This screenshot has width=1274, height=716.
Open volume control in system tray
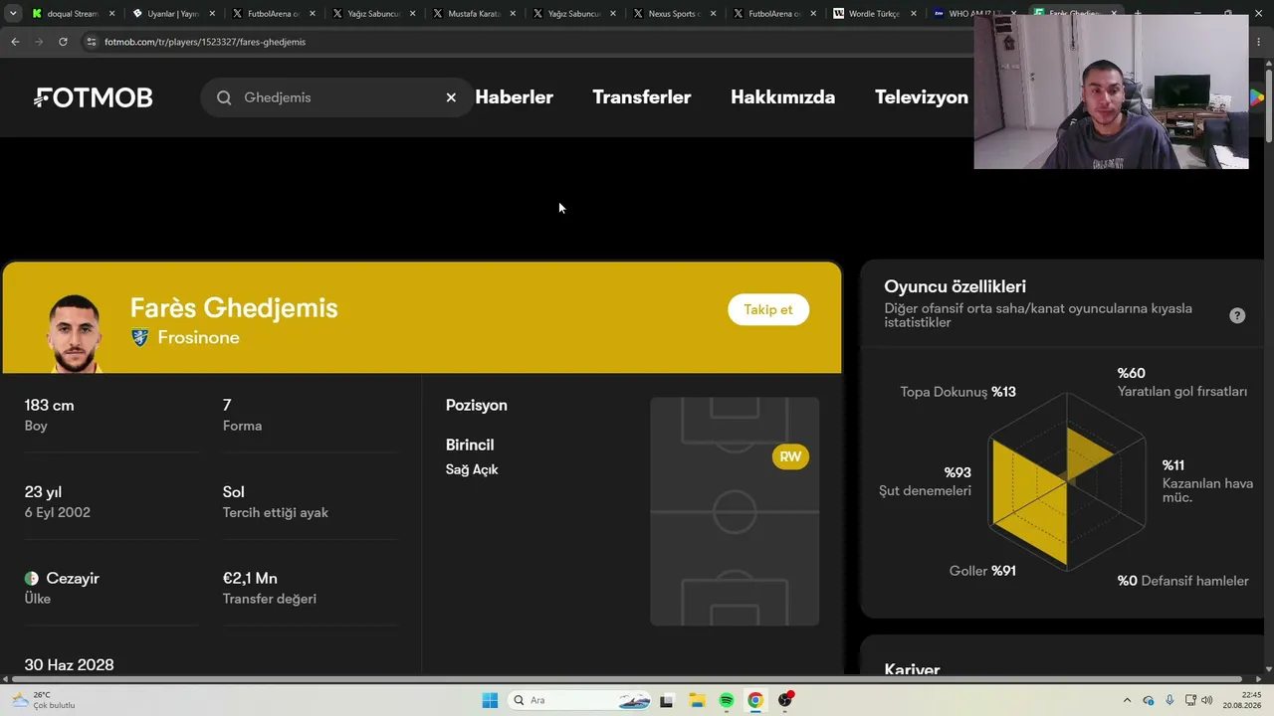point(1207,700)
